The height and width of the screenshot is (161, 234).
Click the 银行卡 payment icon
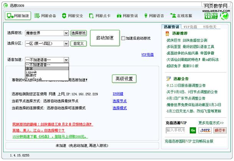(220, 130)
